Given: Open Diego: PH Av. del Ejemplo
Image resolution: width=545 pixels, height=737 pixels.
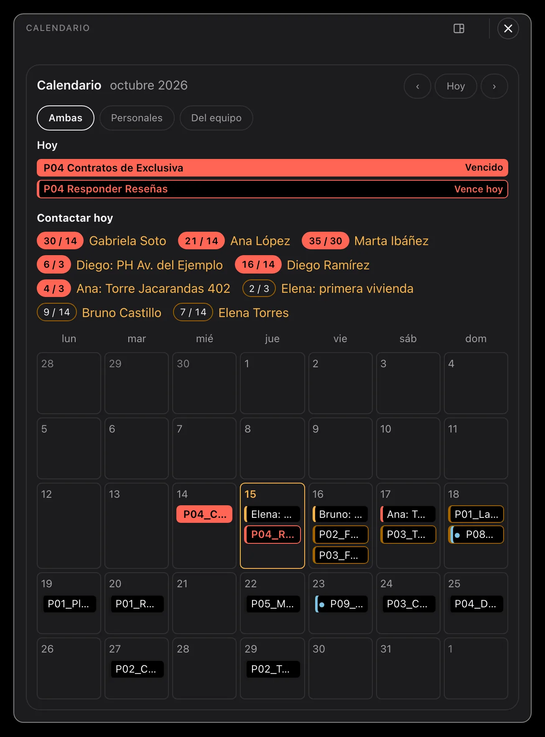Looking at the screenshot, I should [x=149, y=265].
